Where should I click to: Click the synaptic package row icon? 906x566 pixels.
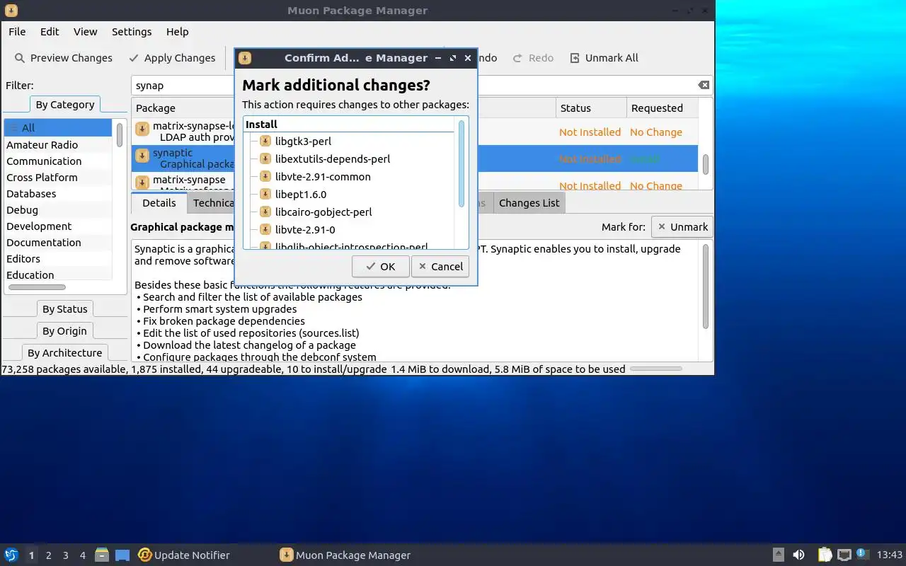142,156
